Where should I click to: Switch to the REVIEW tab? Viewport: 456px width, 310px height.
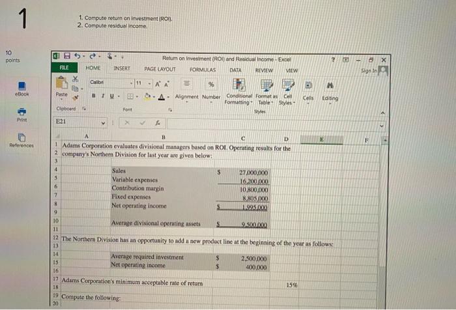click(264, 70)
